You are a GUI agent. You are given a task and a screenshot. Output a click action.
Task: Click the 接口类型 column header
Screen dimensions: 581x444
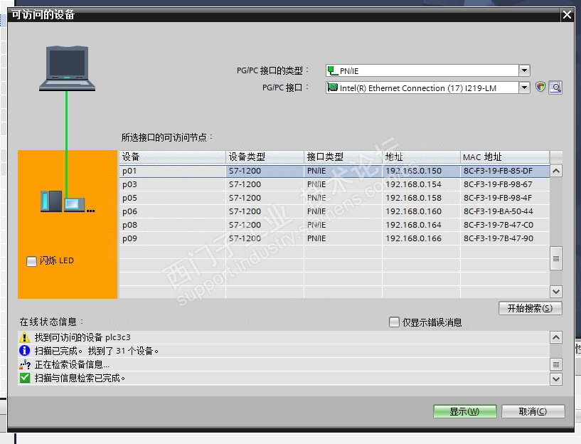343,157
